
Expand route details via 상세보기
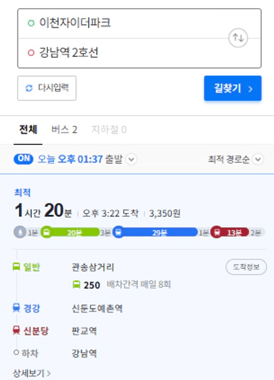tap(32, 373)
